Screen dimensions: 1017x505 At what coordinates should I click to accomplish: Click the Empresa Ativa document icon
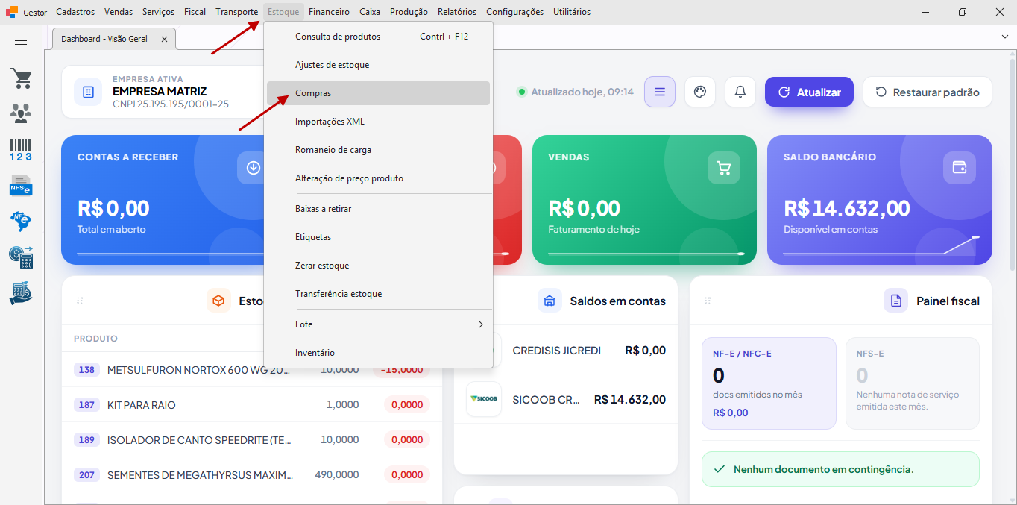coord(88,92)
